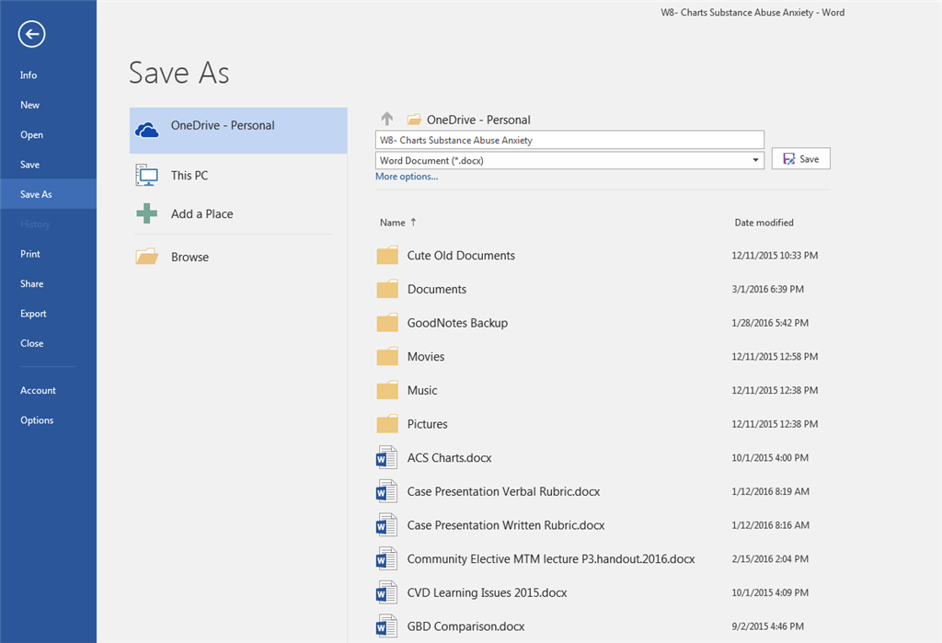The width and height of the screenshot is (942, 643).
Task: Sort list by Date modified header
Action: point(764,223)
